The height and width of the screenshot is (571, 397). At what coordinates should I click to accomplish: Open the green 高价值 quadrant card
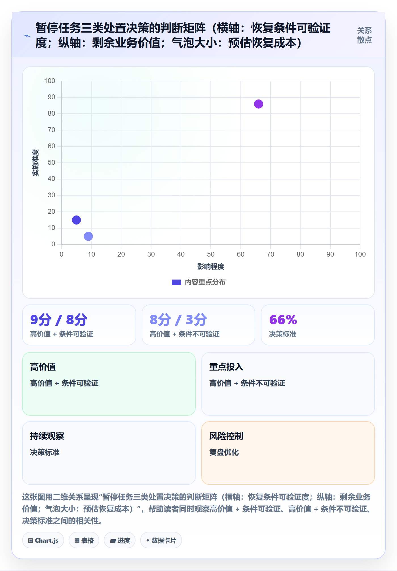pyautogui.click(x=109, y=384)
